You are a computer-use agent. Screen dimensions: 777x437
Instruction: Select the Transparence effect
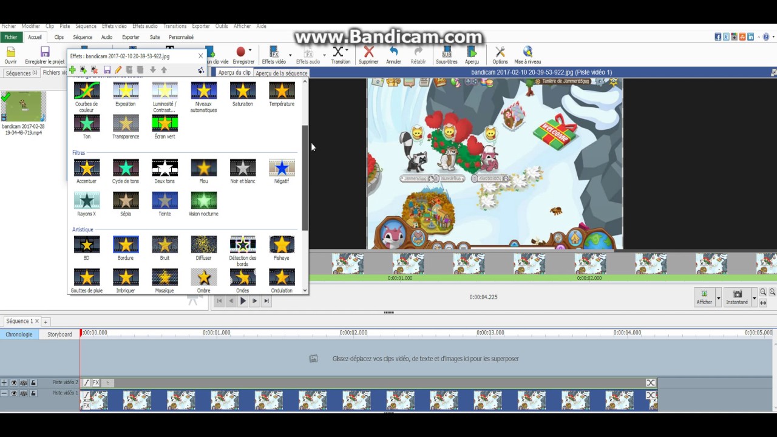tap(126, 127)
